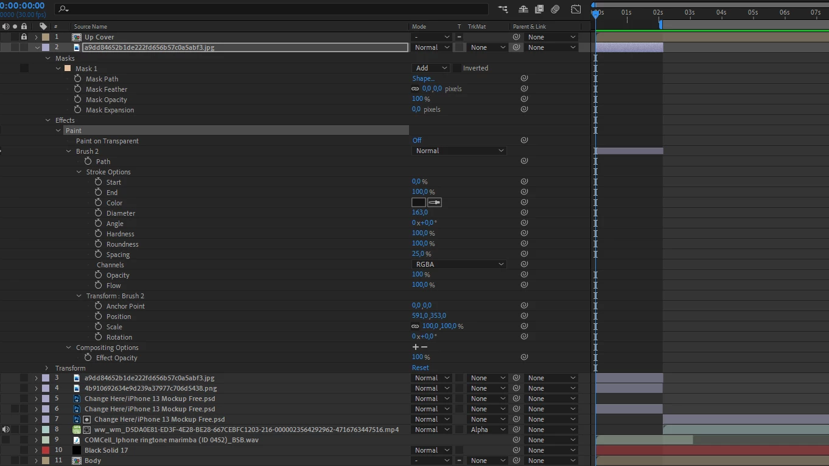Image resolution: width=829 pixels, height=466 pixels.
Task: Expand the layer-level Transform group
Action: point(47,368)
